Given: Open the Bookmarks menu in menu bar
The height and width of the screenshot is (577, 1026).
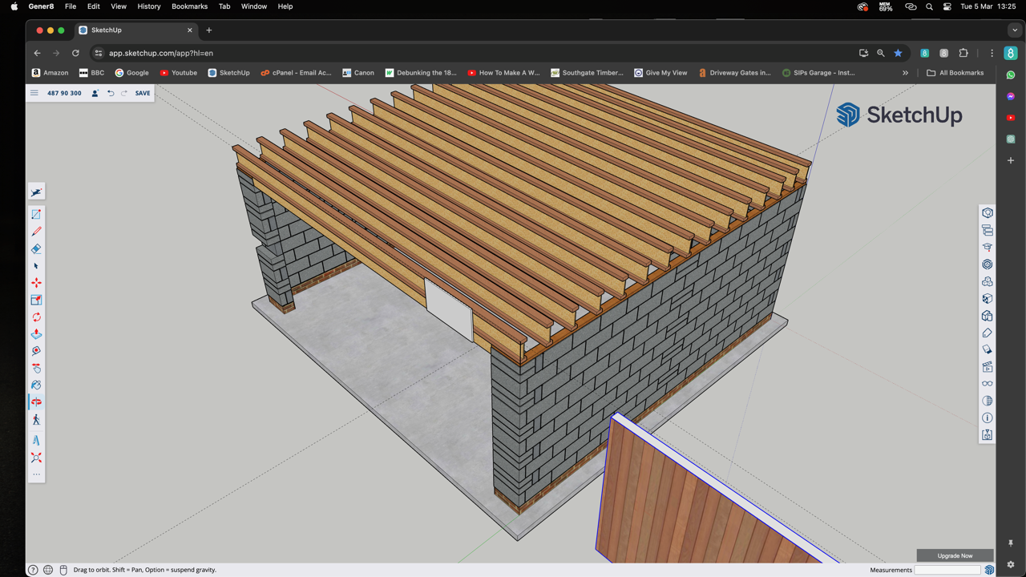Looking at the screenshot, I should click(x=189, y=6).
